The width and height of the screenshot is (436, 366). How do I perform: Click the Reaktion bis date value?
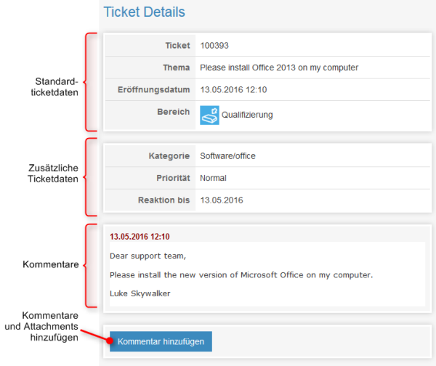[221, 200]
